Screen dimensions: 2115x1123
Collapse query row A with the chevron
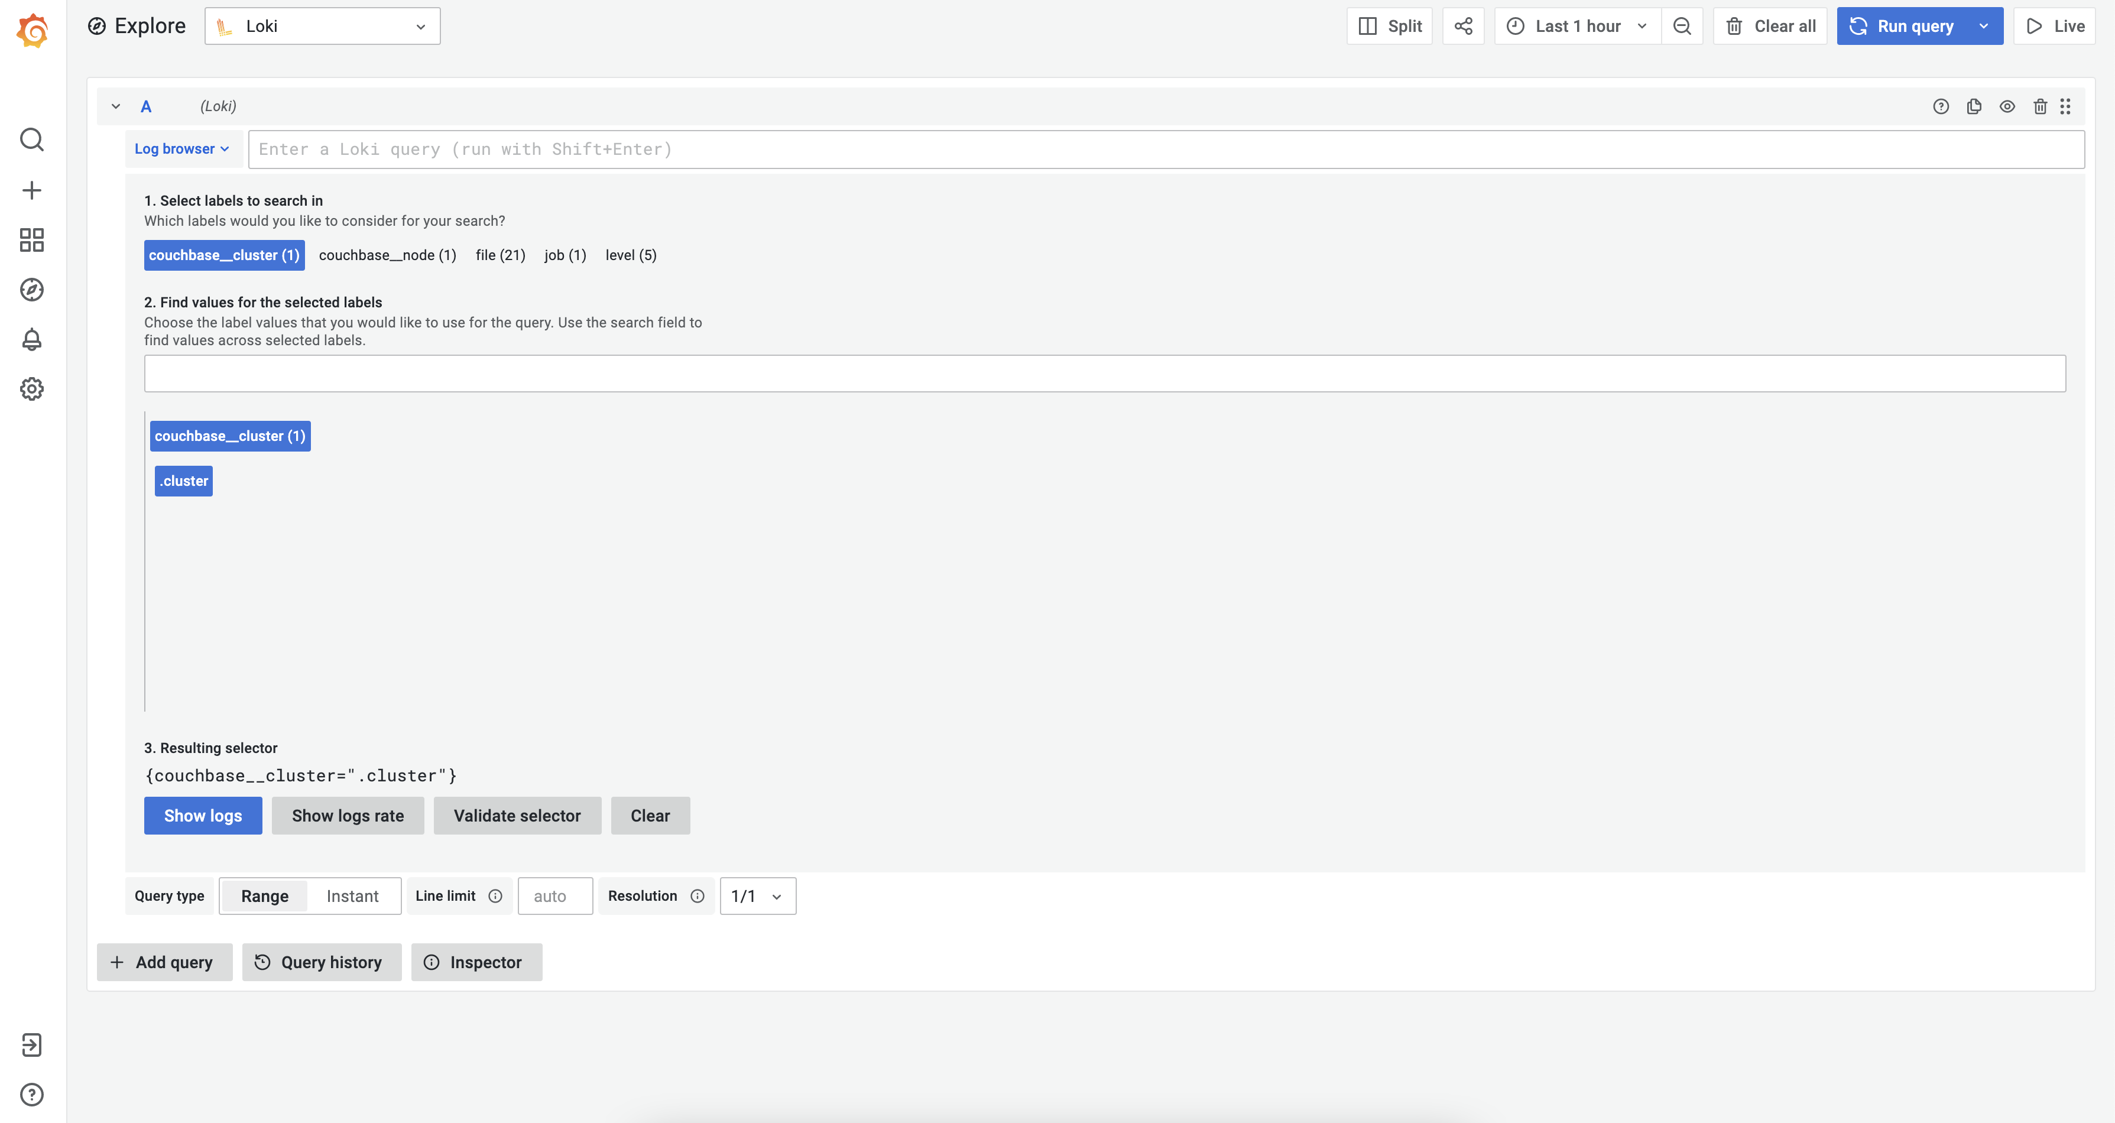116,107
